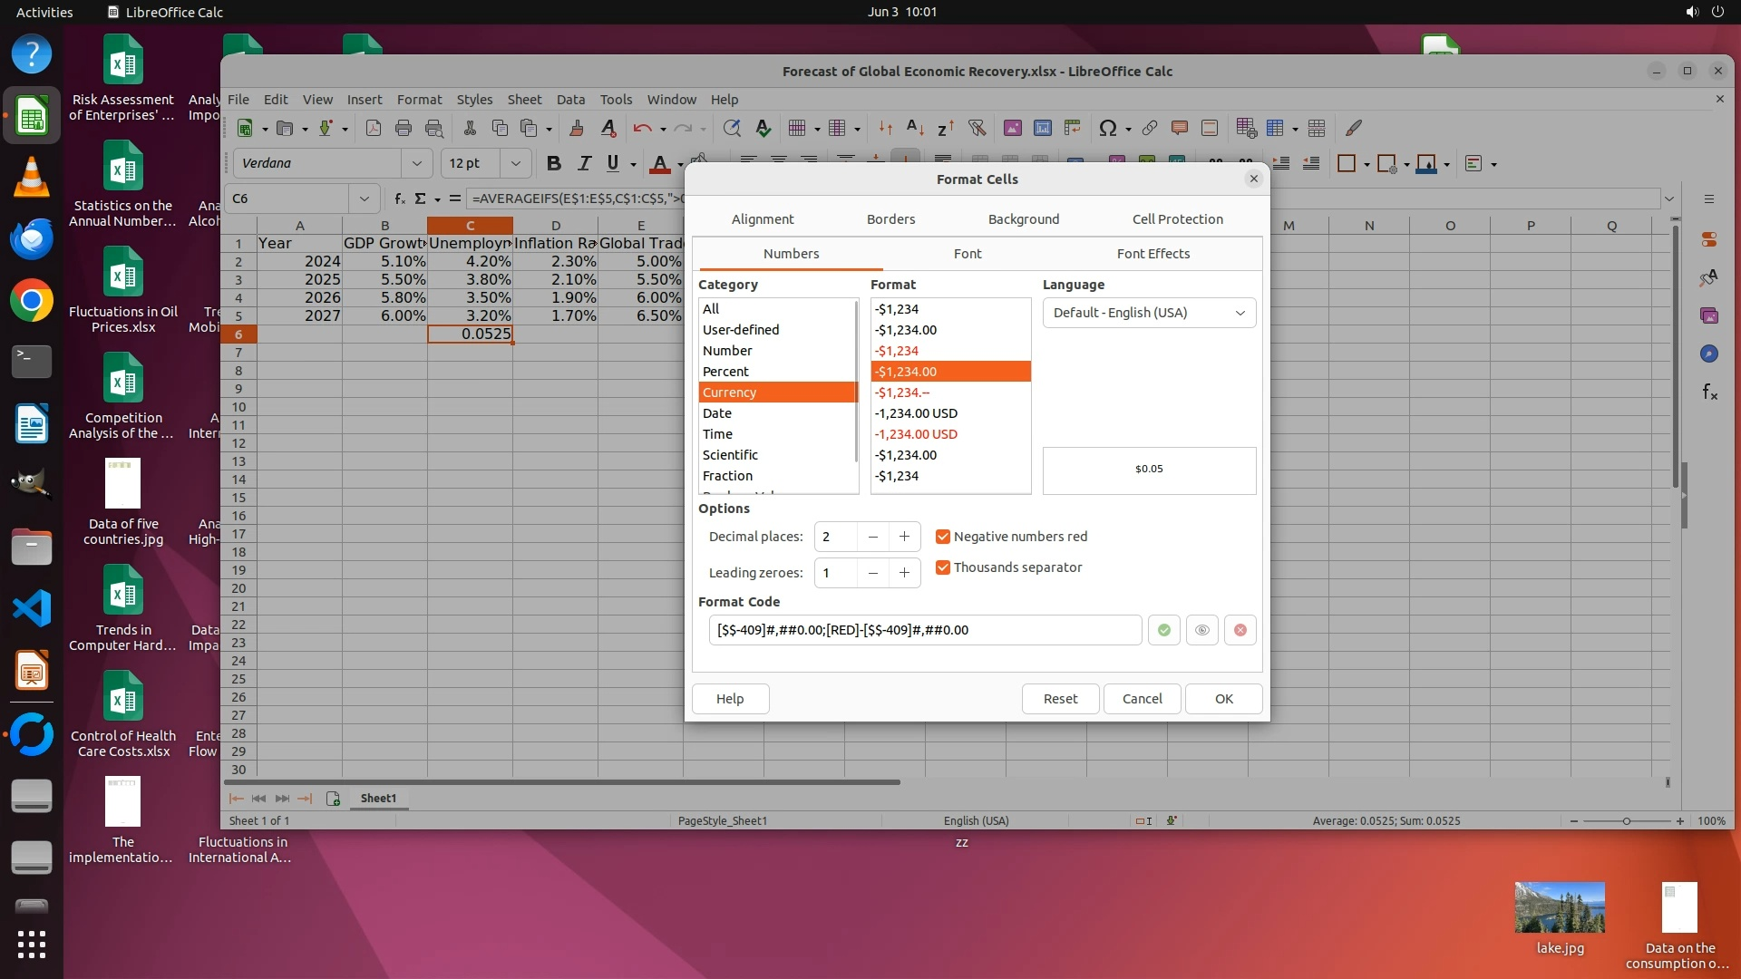The width and height of the screenshot is (1741, 979).
Task: Open the Function Wizard icon
Action: (400, 199)
